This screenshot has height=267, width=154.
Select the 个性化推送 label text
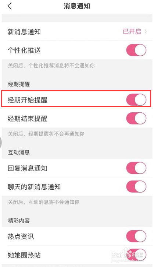(24, 50)
